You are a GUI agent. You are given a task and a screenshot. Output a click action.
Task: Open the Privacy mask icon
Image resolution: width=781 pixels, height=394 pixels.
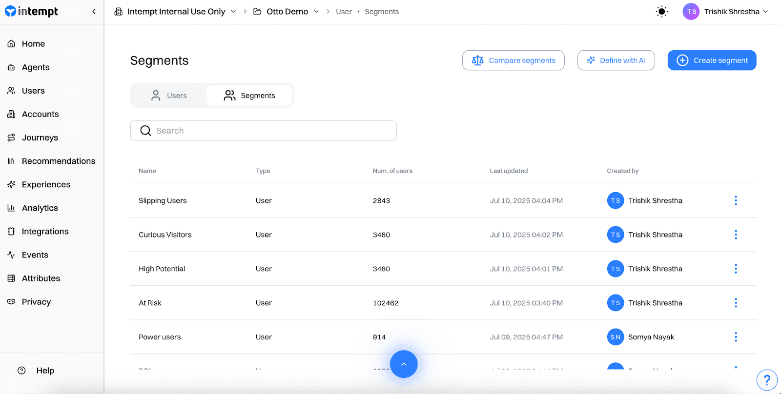[11, 302]
